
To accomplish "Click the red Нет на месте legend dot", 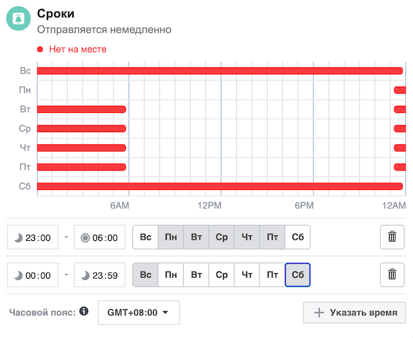I will coord(40,50).
